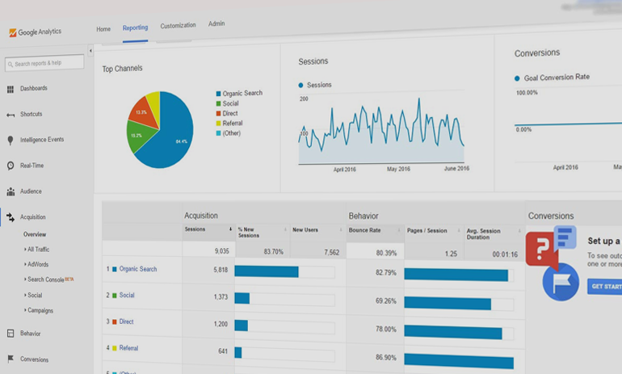Collapse the left sidebar with arrow handle
The width and height of the screenshot is (622, 374).
point(90,51)
